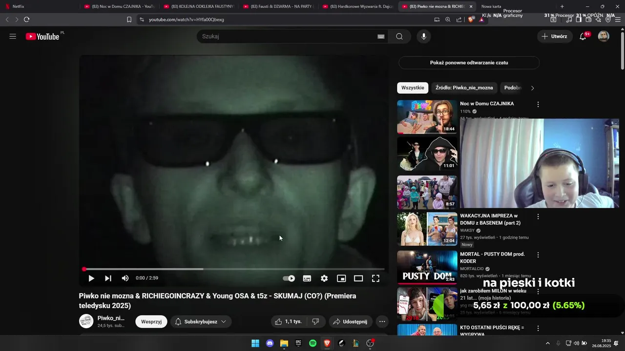Open player settings gear
This screenshot has height=351, width=625.
pos(324,278)
